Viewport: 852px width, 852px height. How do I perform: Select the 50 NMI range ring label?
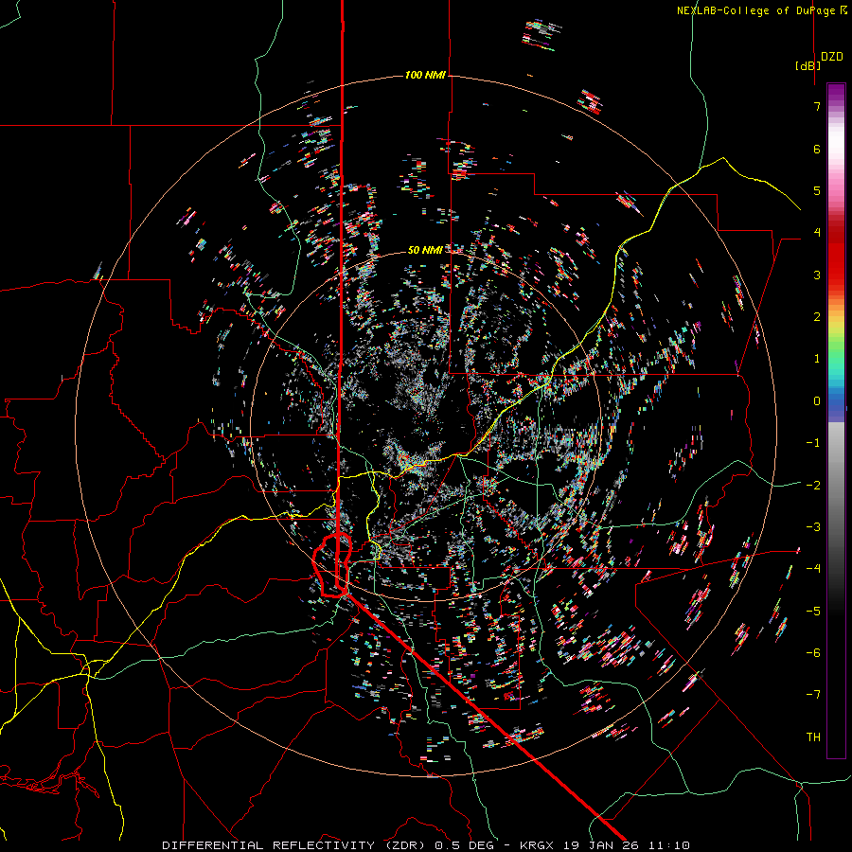tap(425, 250)
